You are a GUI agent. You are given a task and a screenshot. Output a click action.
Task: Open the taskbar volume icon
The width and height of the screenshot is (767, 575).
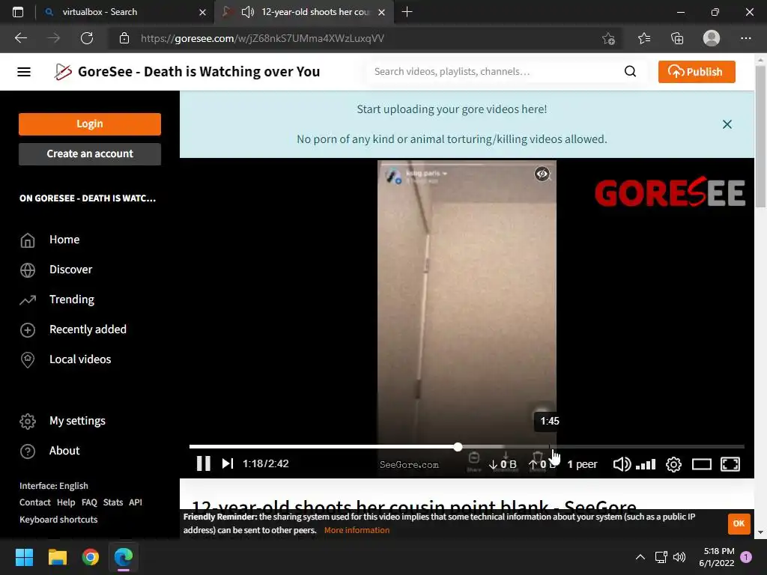coord(679,557)
